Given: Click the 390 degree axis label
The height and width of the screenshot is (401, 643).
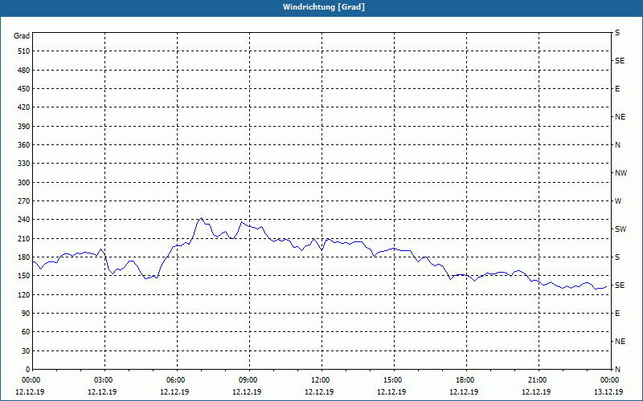Looking at the screenshot, I should pyautogui.click(x=24, y=127).
